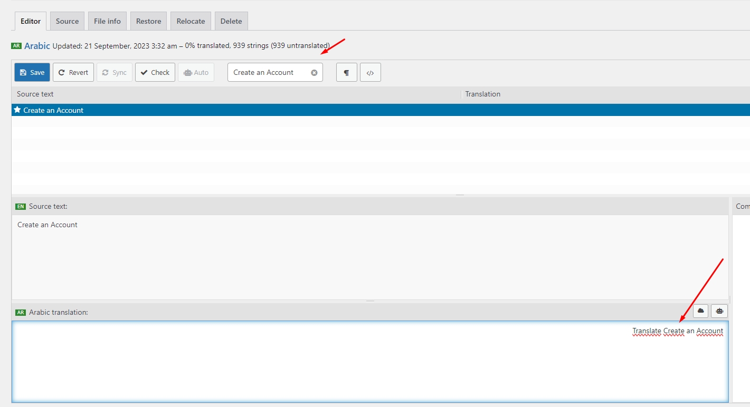Viewport: 750px width, 407px height.
Task: Click the Auto translate robot button
Action: click(x=196, y=73)
